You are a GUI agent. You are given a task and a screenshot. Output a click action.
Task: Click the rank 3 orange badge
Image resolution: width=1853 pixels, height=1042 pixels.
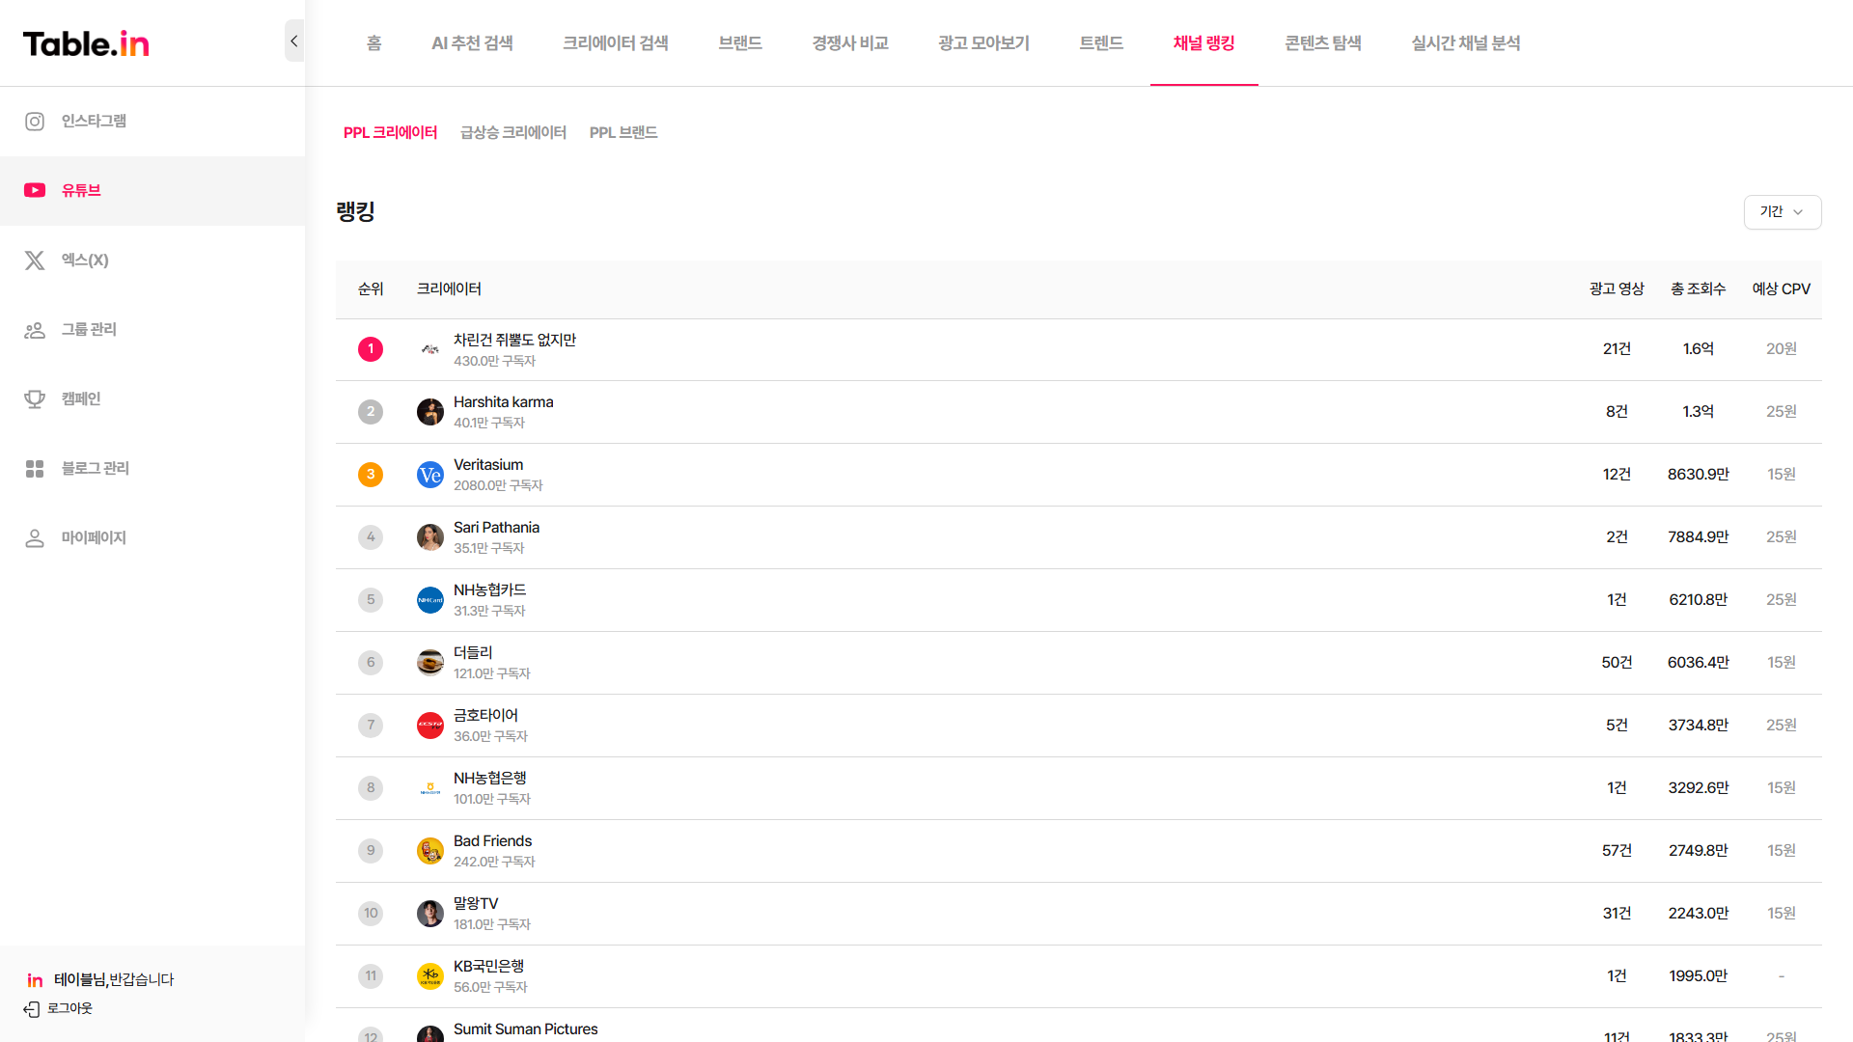371,475
